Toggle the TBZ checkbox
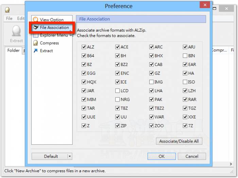 coord(117,108)
